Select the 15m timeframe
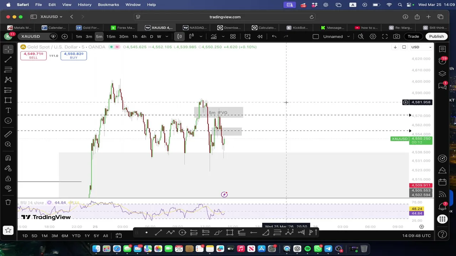This screenshot has width=456, height=256. point(111,36)
